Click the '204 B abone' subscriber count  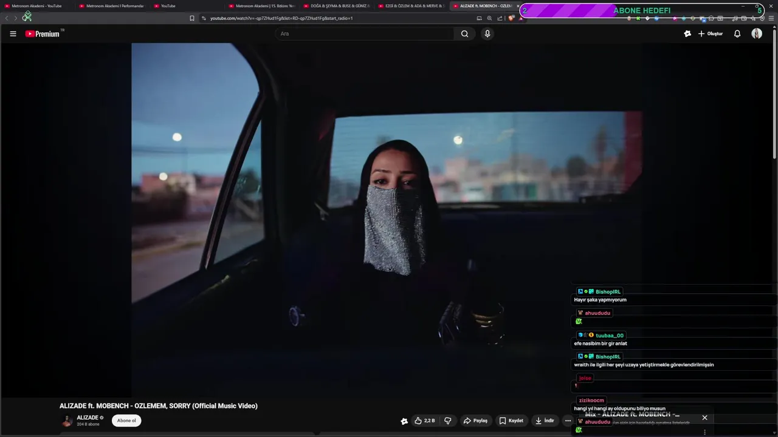(88, 424)
